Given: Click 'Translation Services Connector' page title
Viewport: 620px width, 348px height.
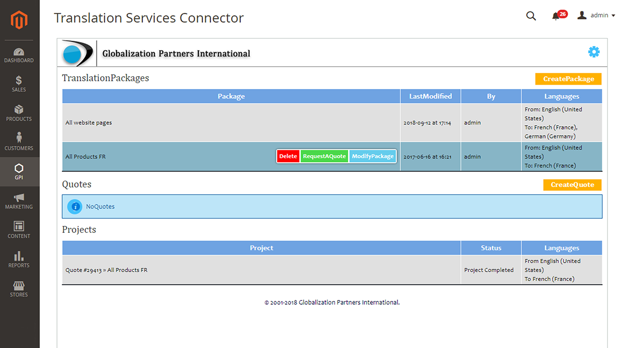Looking at the screenshot, I should point(149,18).
